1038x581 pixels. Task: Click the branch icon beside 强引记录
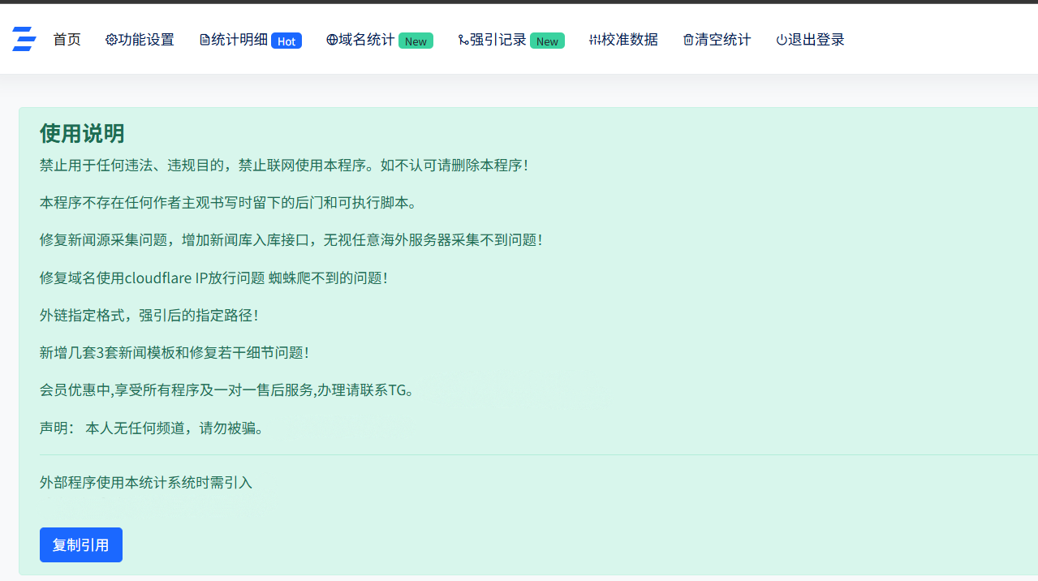463,40
